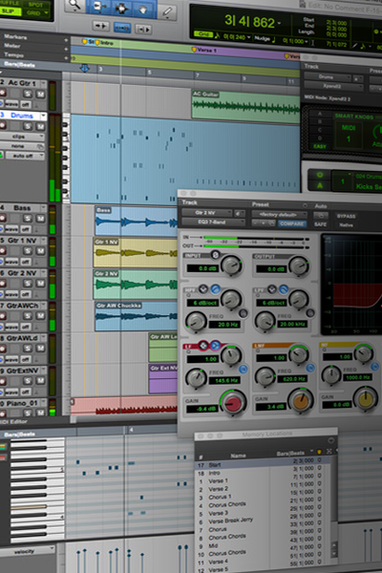
Task: Adjust the INPUT gain knob
Action: [232, 265]
